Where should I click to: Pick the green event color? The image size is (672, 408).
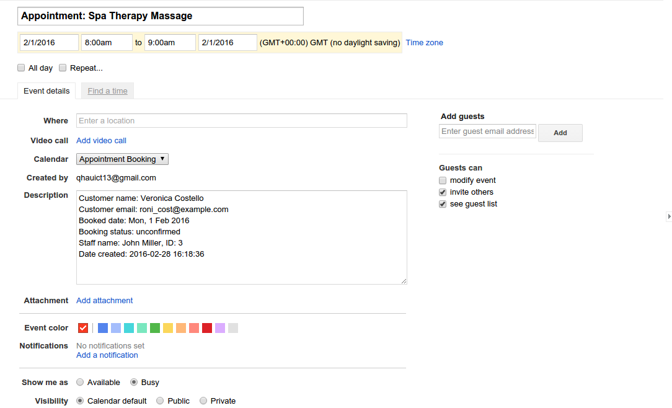155,328
